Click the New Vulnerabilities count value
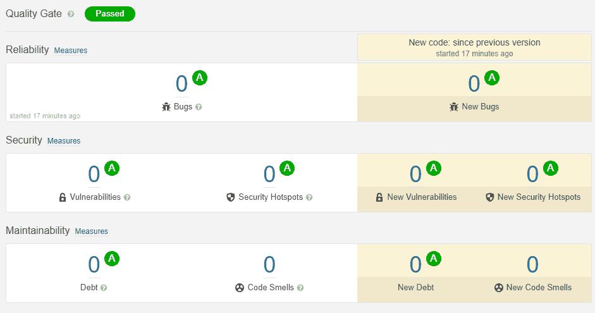 (415, 174)
